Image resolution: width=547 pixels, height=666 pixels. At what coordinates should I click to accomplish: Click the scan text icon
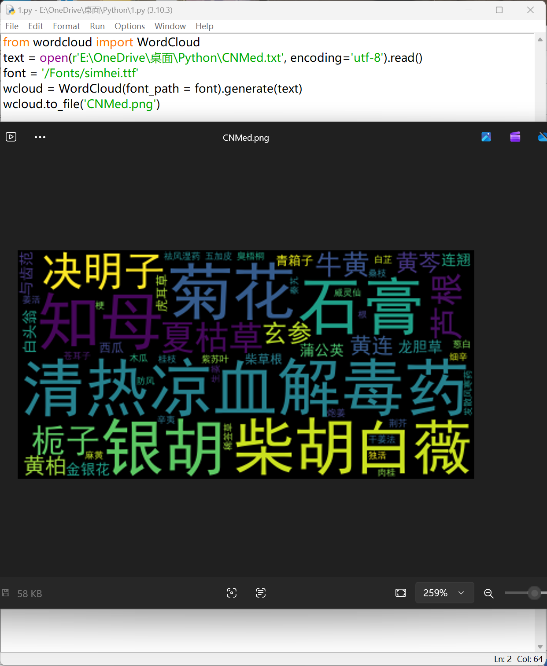(261, 593)
